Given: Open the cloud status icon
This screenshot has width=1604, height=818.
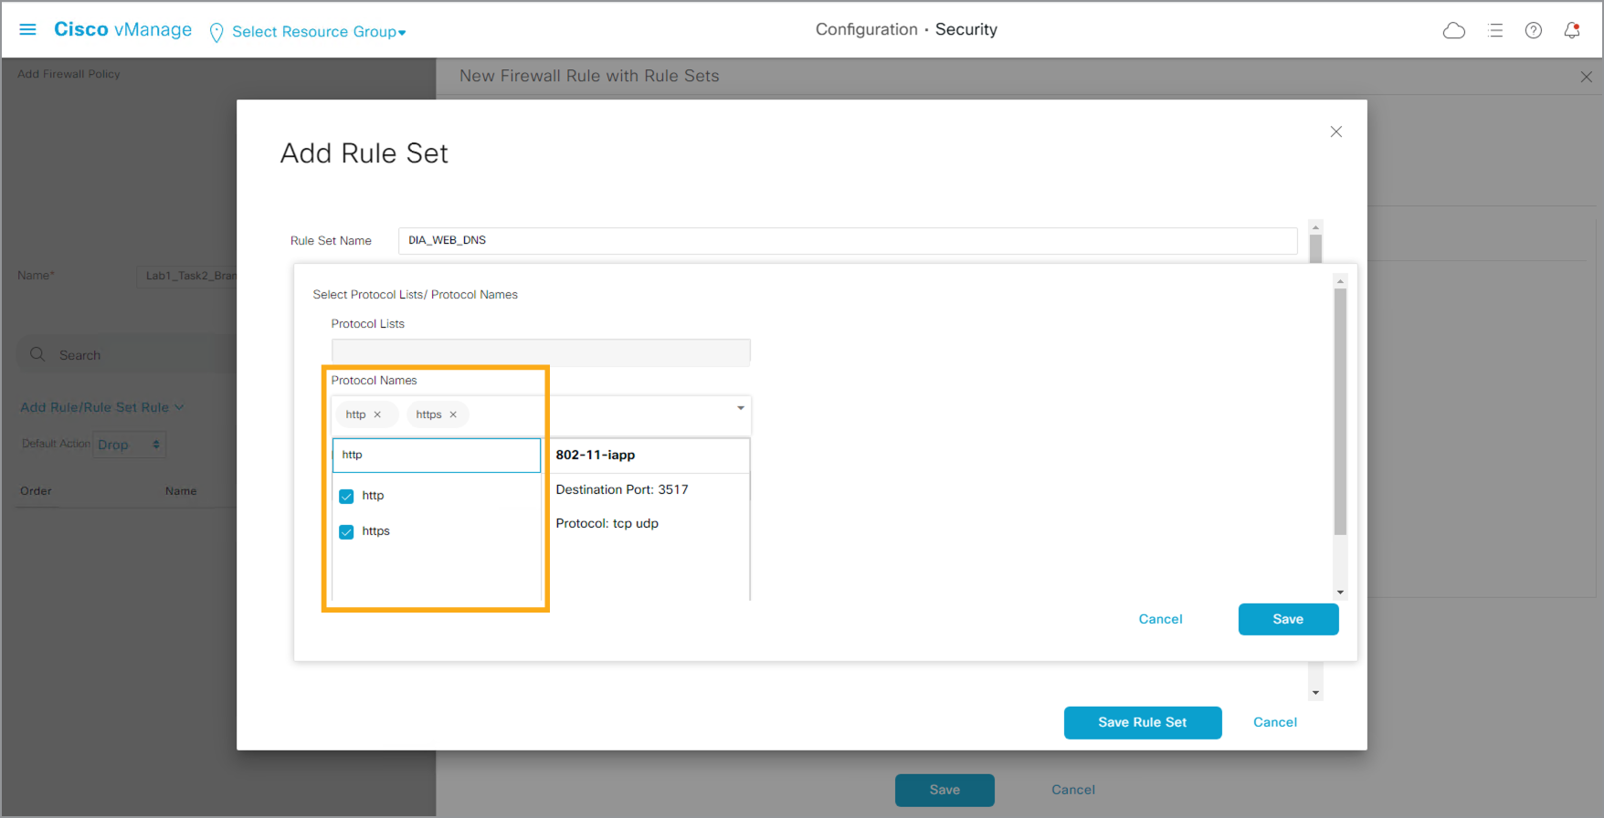Looking at the screenshot, I should coord(1454,31).
